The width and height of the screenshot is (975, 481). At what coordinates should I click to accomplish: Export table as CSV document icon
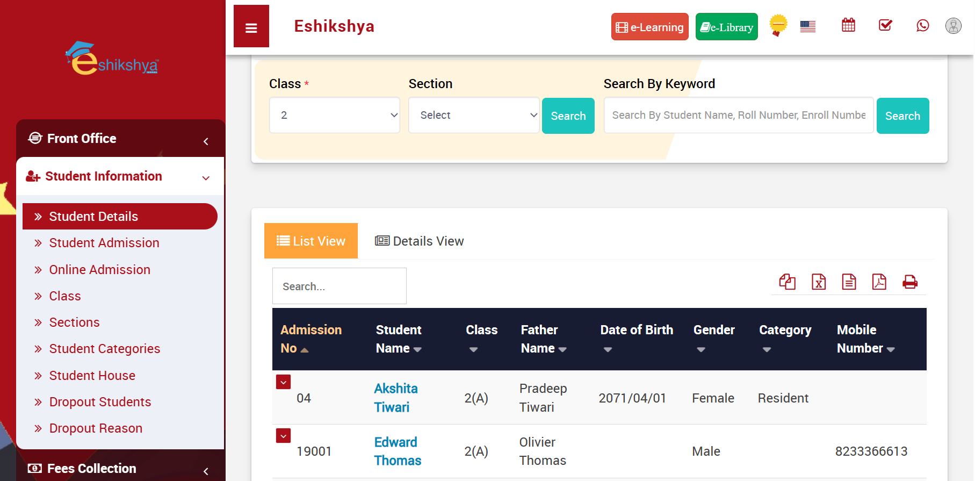(x=849, y=282)
